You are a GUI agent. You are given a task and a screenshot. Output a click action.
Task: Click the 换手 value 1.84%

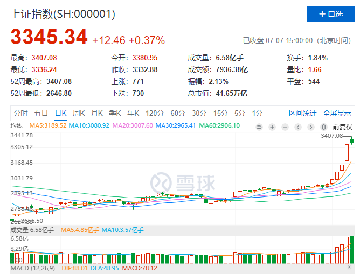tap(318, 58)
